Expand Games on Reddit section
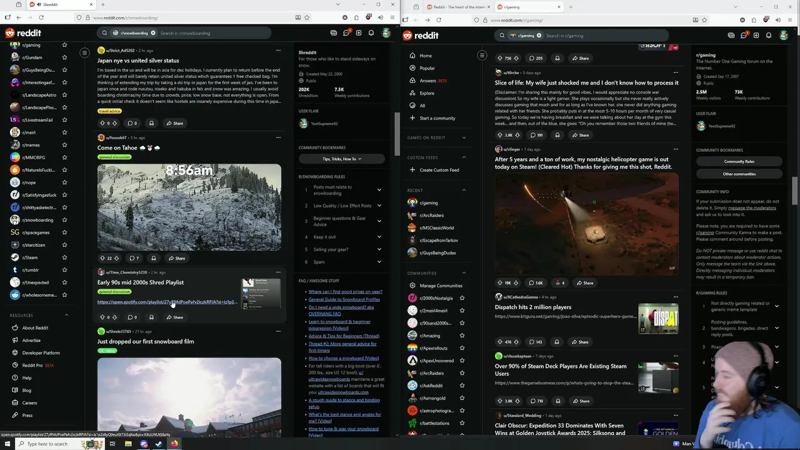 click(x=464, y=137)
